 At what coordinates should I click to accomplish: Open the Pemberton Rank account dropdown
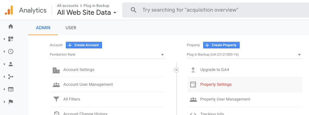[107, 55]
